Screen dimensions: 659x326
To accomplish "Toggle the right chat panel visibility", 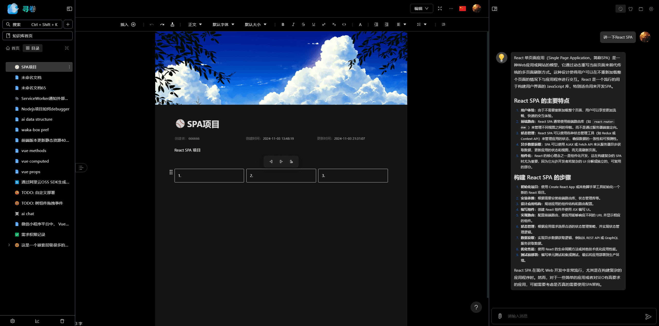I will tap(494, 8).
